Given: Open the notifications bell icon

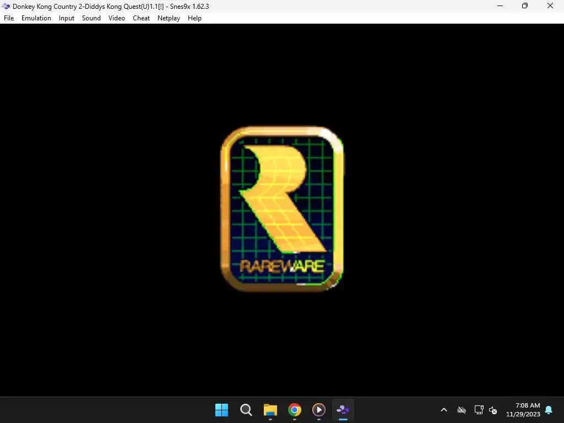Looking at the screenshot, I should tap(549, 410).
